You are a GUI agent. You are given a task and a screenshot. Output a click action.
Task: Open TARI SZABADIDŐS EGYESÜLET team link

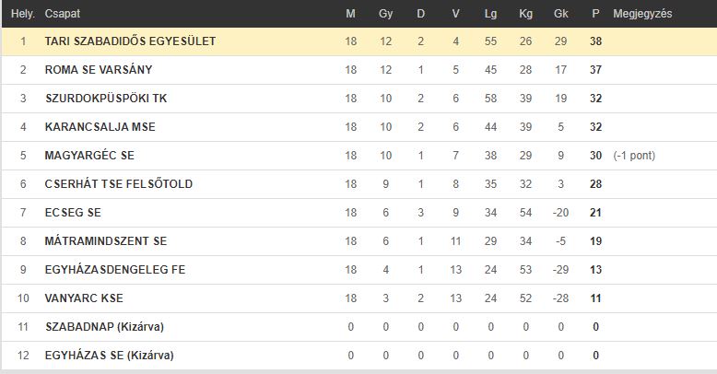coord(130,41)
